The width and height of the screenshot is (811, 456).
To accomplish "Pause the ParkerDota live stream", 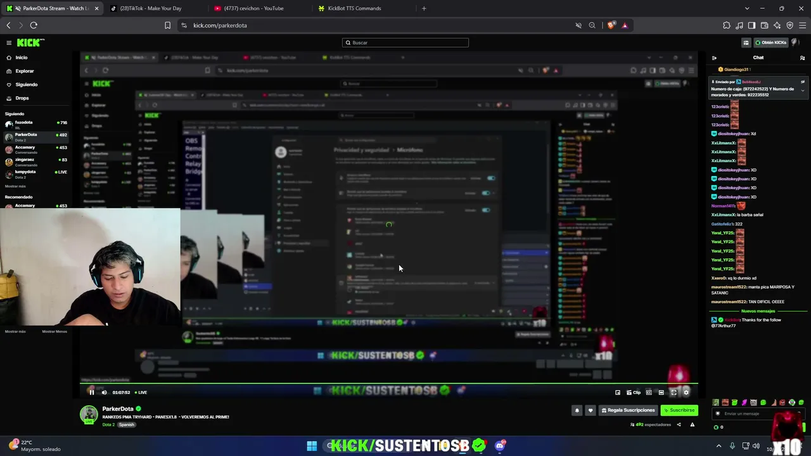I will tap(91, 393).
